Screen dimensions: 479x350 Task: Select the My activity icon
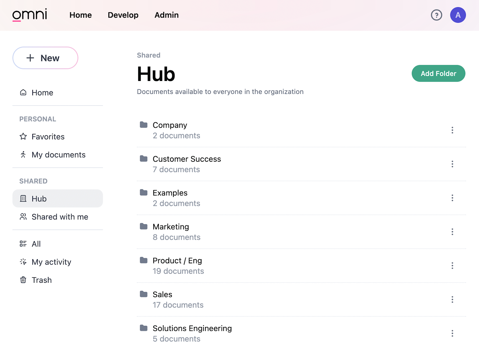click(23, 262)
